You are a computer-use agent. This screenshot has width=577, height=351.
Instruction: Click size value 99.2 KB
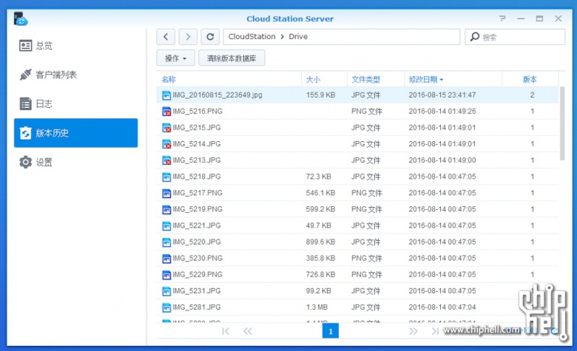click(318, 290)
